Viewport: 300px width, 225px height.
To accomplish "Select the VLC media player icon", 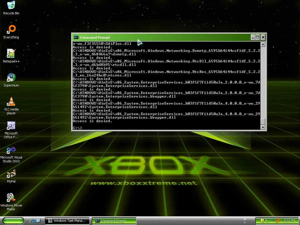I will 11,106.
